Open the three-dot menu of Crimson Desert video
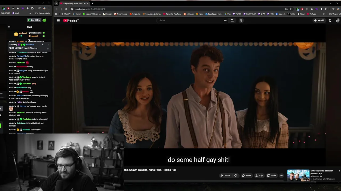 coord(339,171)
